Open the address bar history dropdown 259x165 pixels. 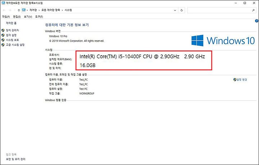175,10
